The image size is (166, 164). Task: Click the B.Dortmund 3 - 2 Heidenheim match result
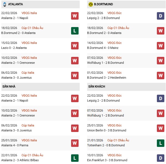[x=107, y=78]
